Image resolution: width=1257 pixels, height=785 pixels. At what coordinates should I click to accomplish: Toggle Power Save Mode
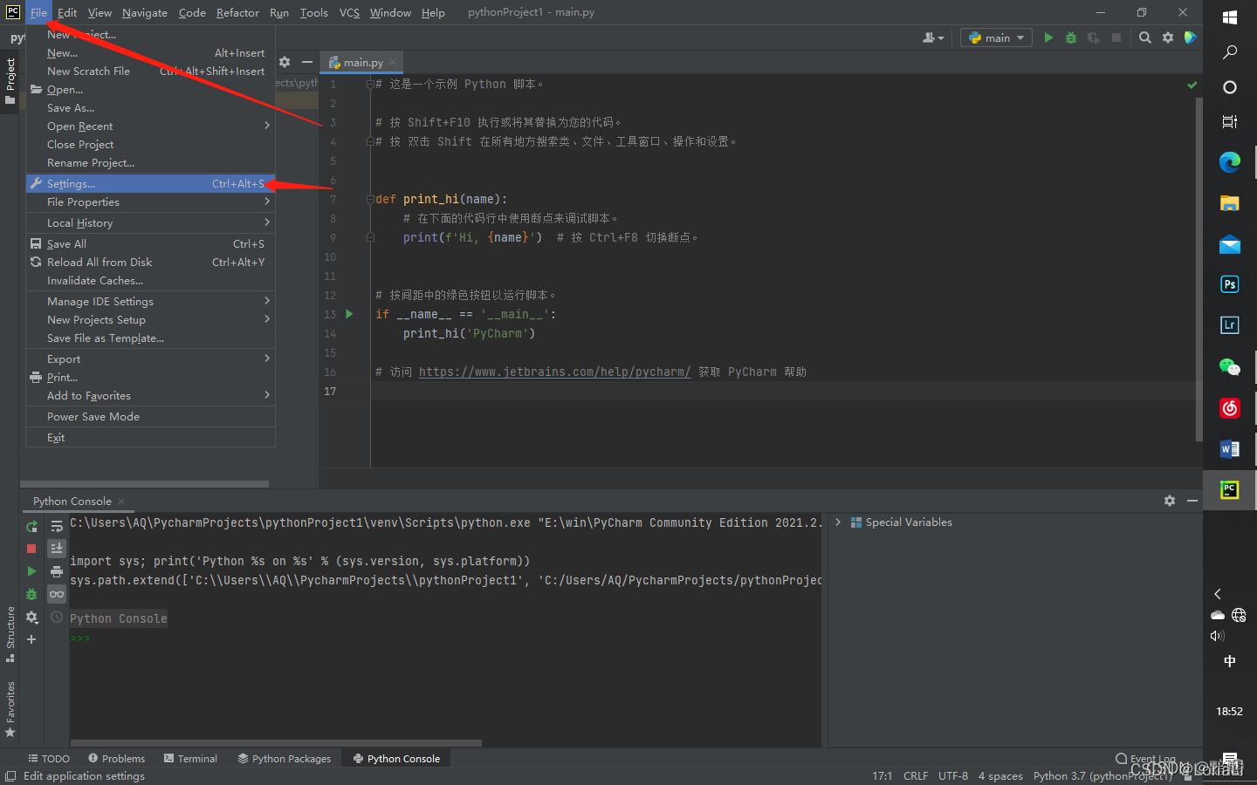tap(150, 416)
